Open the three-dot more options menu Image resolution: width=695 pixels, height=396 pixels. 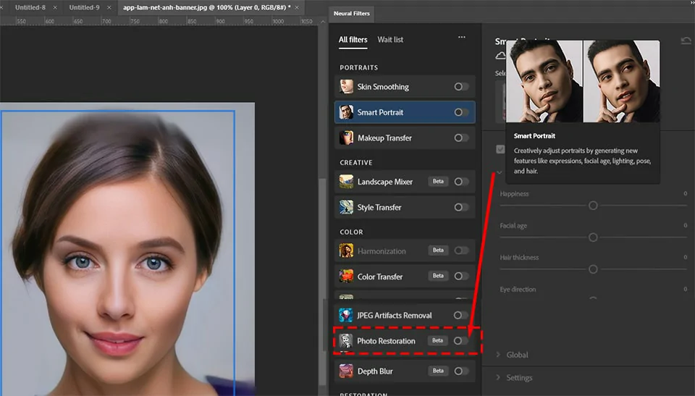462,38
